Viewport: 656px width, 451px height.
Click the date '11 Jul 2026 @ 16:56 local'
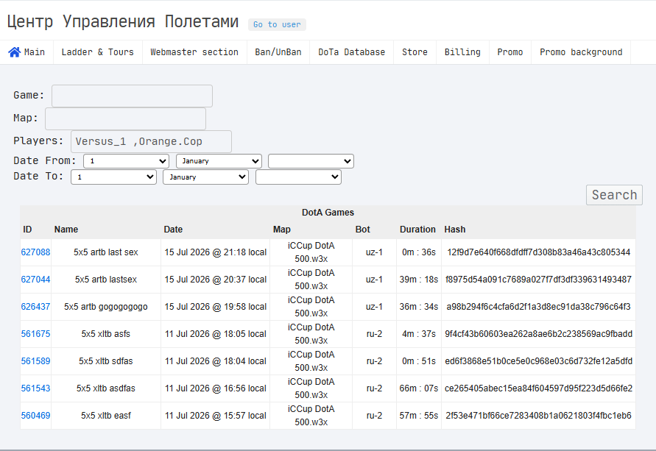[x=216, y=388]
